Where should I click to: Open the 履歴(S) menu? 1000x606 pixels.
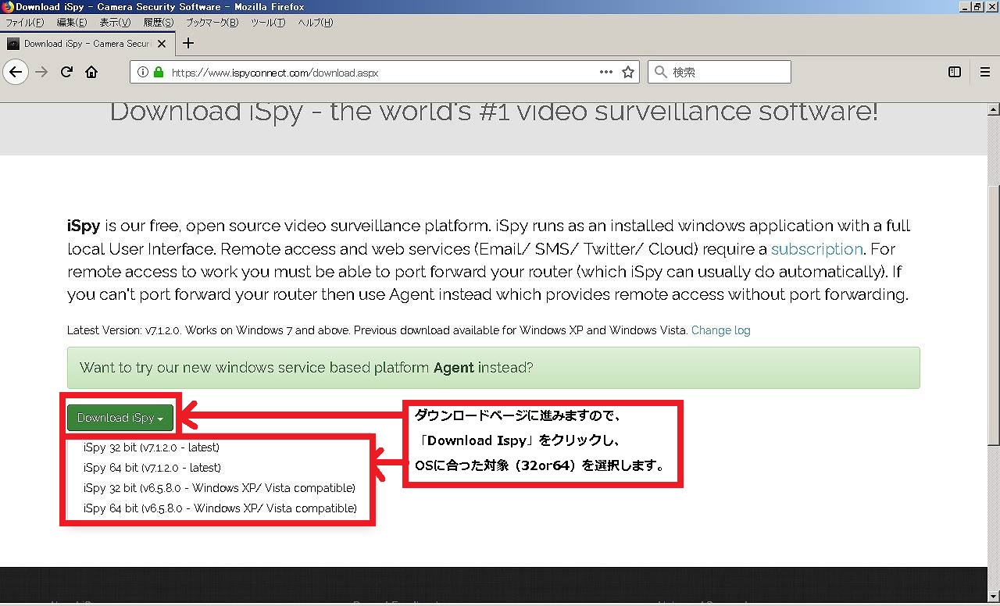159,23
